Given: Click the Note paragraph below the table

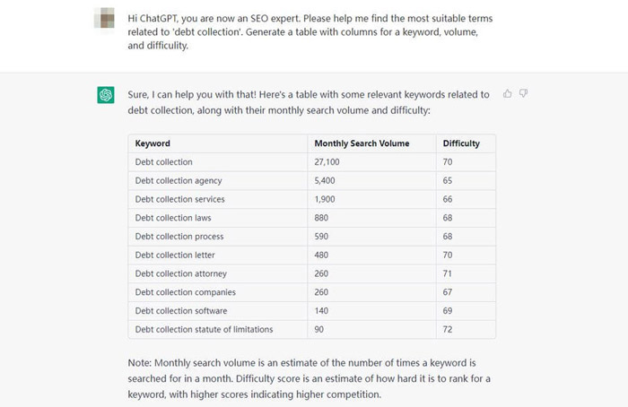Looking at the screenshot, I should 309,378.
